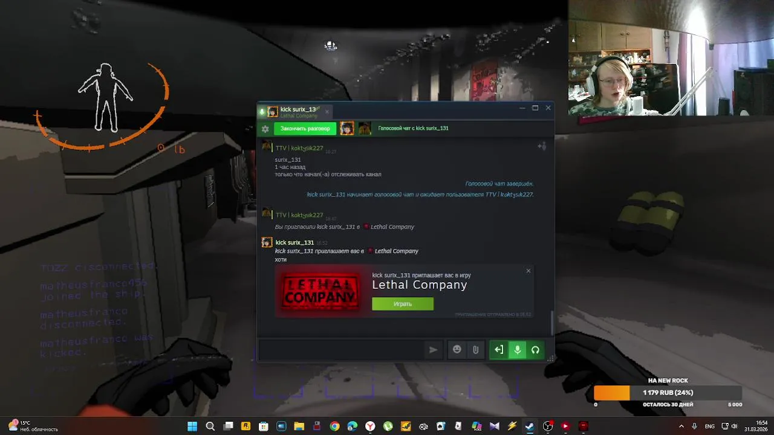
Task: Open network and volume quick settings
Action: click(731, 426)
